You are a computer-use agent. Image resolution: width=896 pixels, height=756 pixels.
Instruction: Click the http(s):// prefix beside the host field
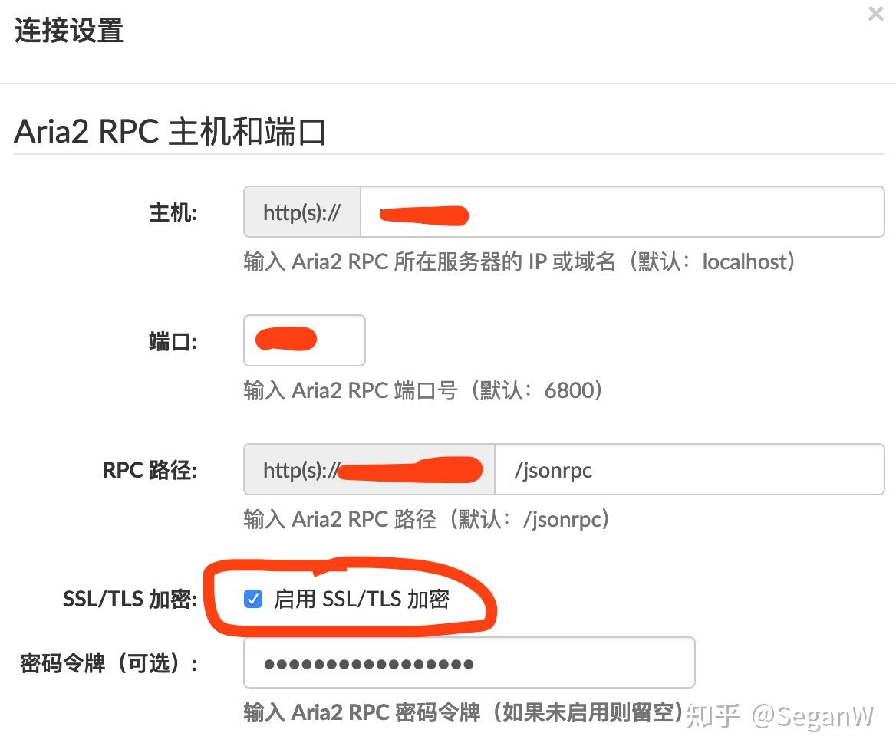point(301,212)
